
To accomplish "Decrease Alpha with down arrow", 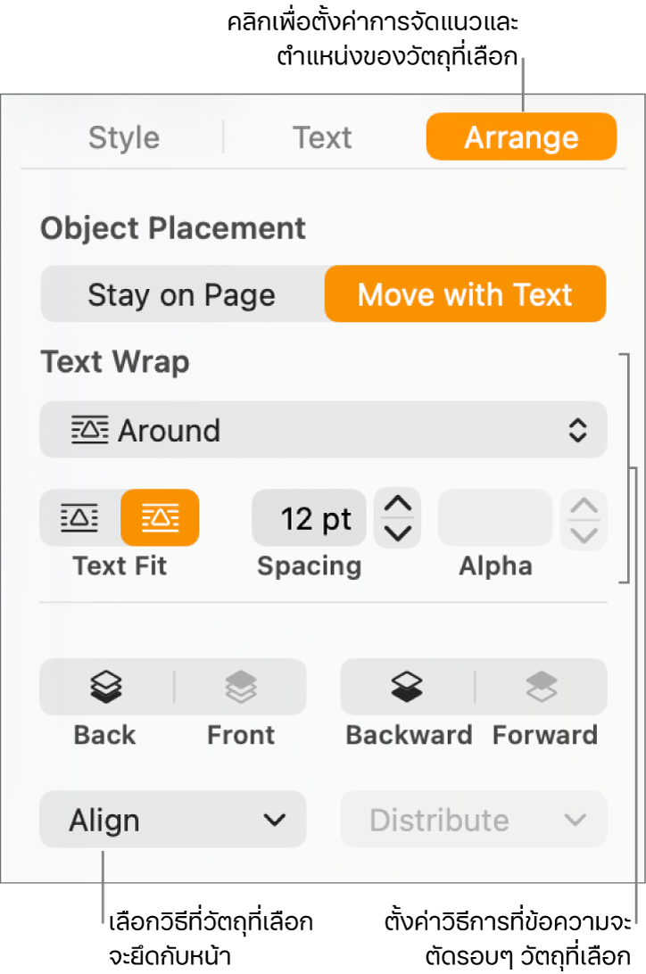I will coord(584,533).
